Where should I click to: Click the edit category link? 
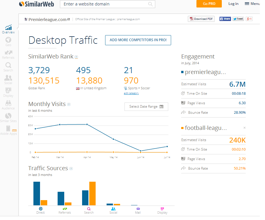131,93
